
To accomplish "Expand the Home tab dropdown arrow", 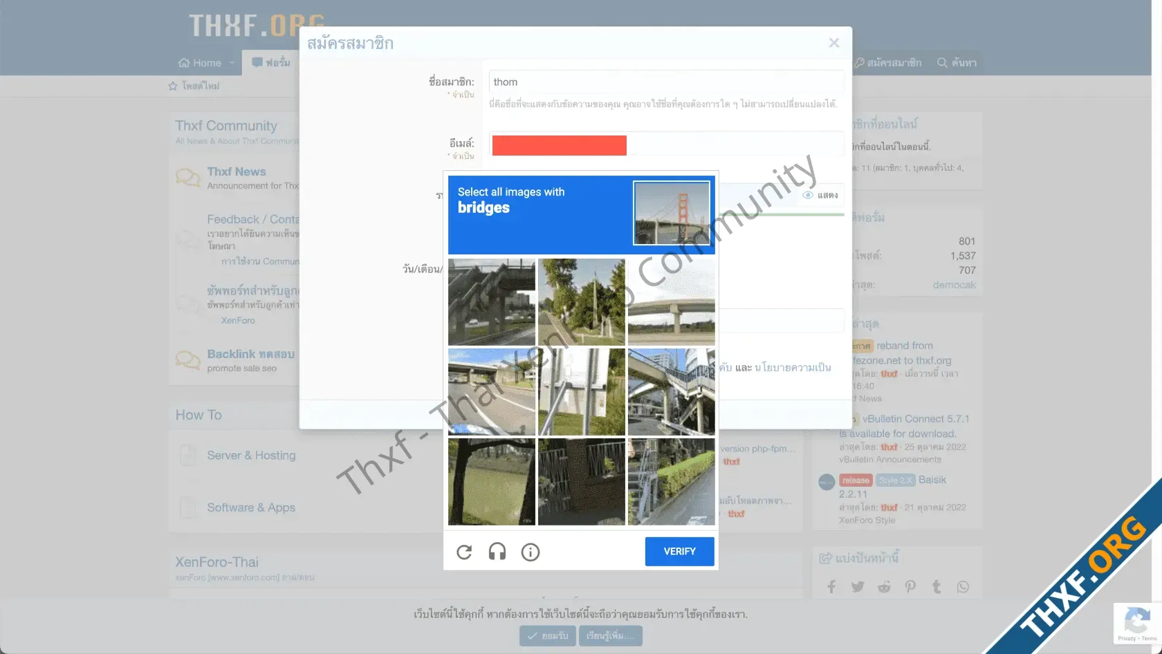I will [232, 63].
